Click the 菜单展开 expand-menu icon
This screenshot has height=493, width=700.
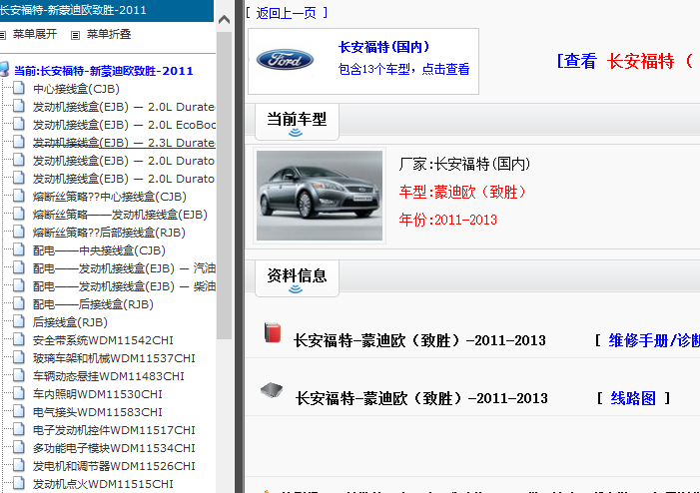[2, 35]
